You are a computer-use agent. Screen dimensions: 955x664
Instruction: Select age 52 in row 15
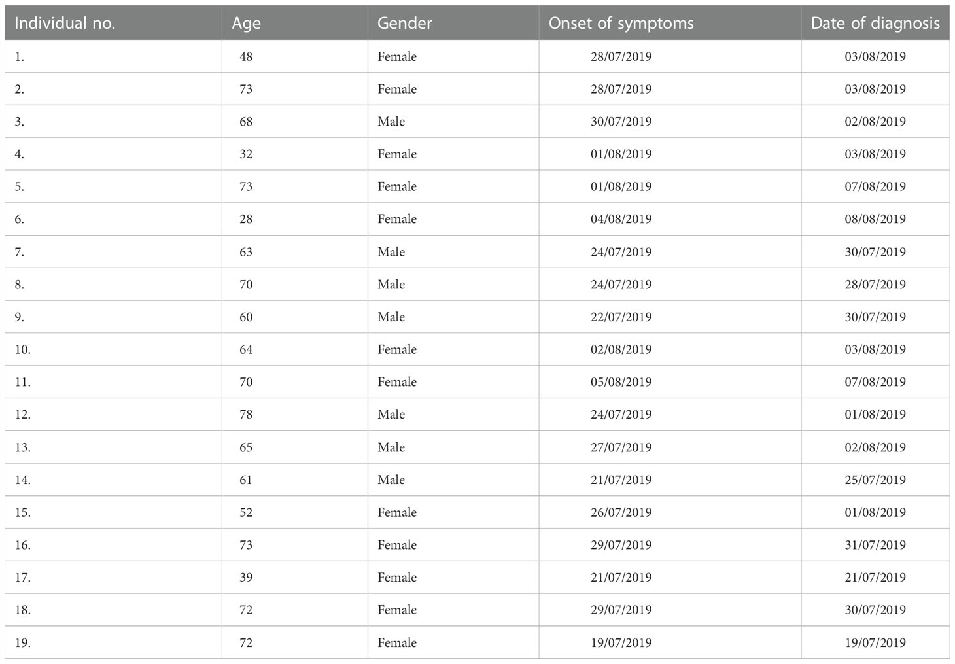point(246,512)
